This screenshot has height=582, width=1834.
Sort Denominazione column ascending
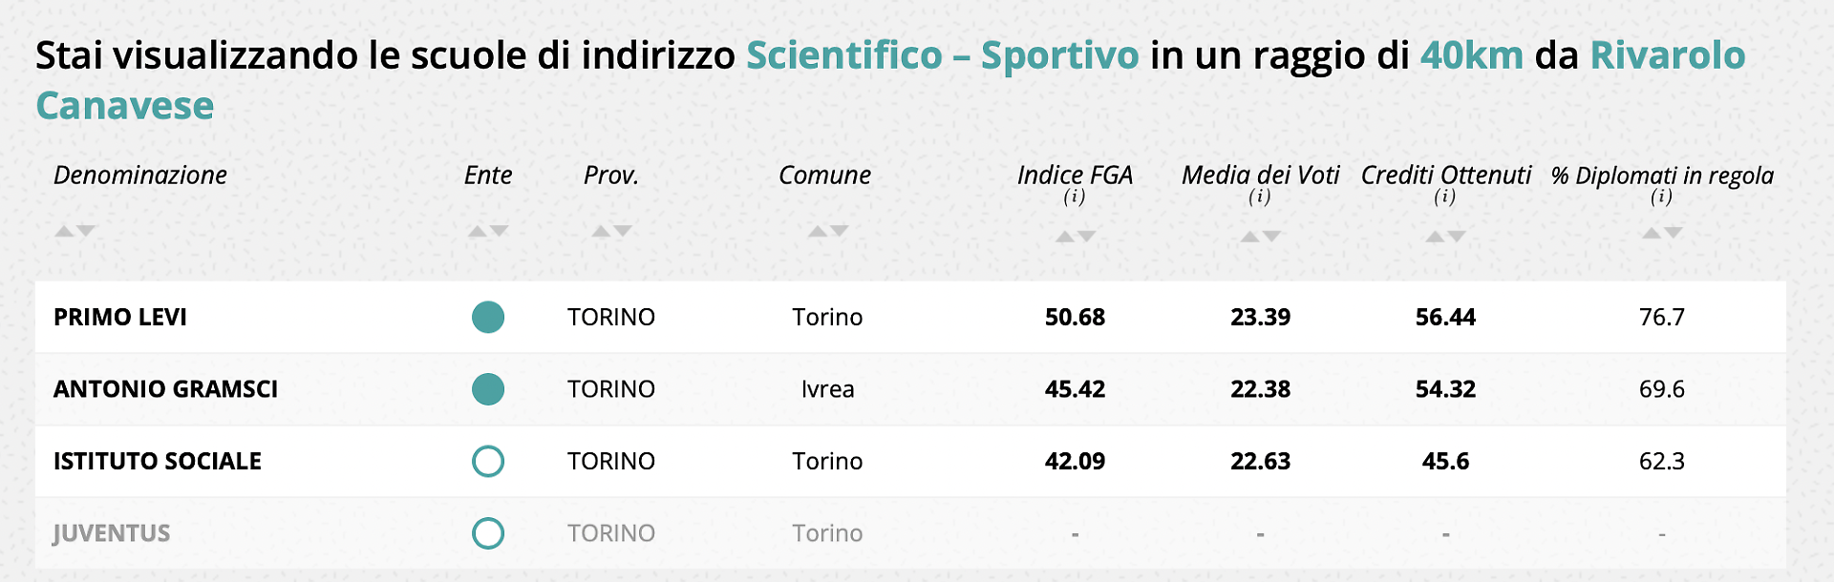pos(64,231)
